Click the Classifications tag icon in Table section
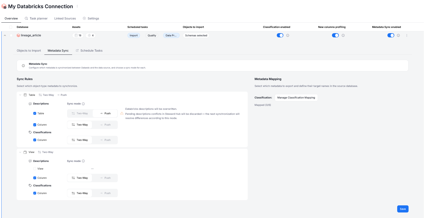Screen dimensions: 431x218 pos(30,132)
